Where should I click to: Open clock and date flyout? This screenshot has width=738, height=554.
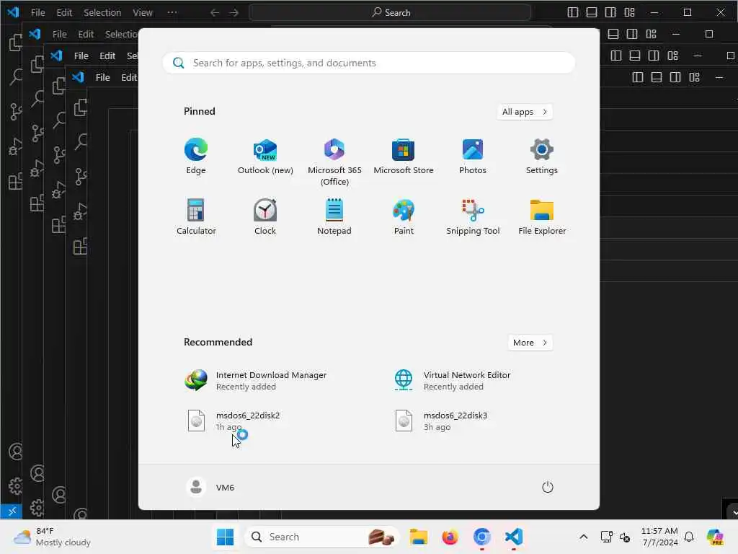pyautogui.click(x=659, y=537)
